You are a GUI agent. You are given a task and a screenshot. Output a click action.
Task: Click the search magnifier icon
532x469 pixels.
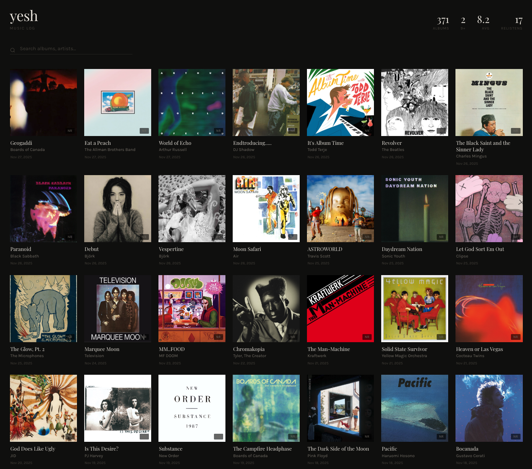click(13, 50)
